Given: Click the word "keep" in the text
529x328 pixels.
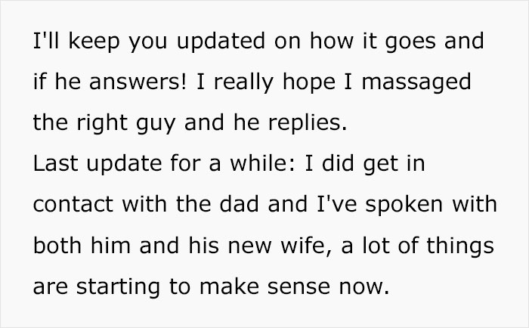Looking at the screenshot, I should (90, 43).
